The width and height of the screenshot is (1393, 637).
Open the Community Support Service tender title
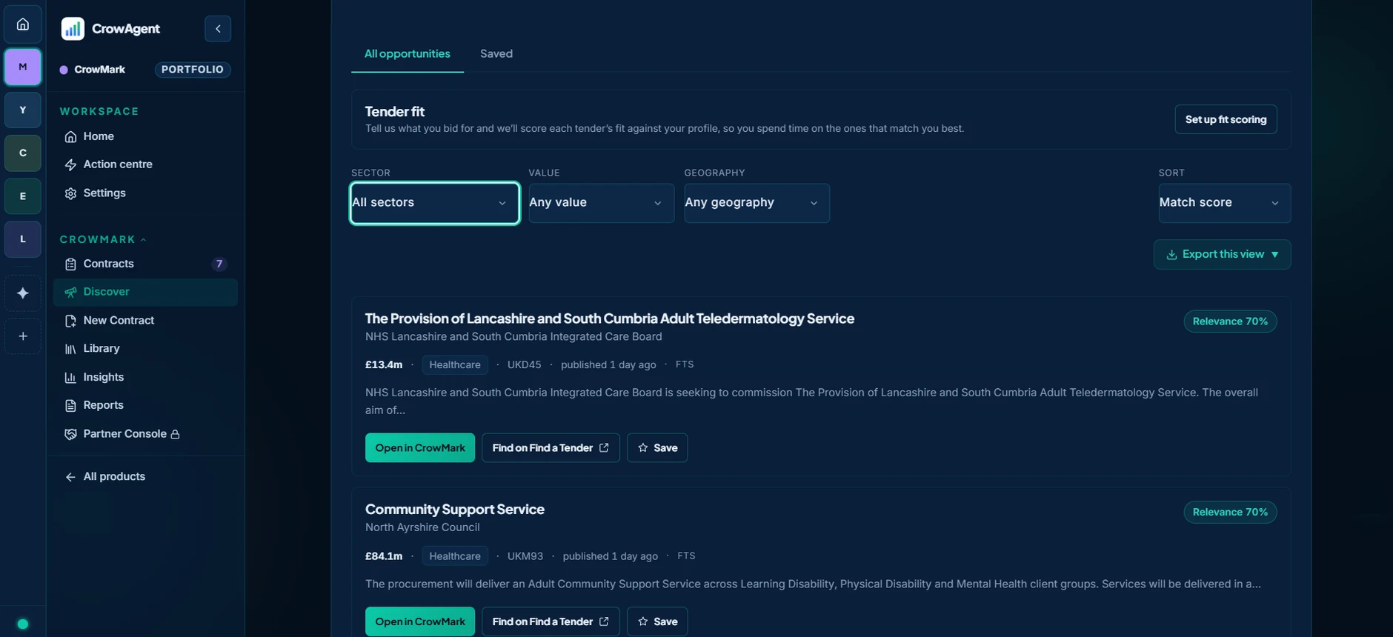455,510
